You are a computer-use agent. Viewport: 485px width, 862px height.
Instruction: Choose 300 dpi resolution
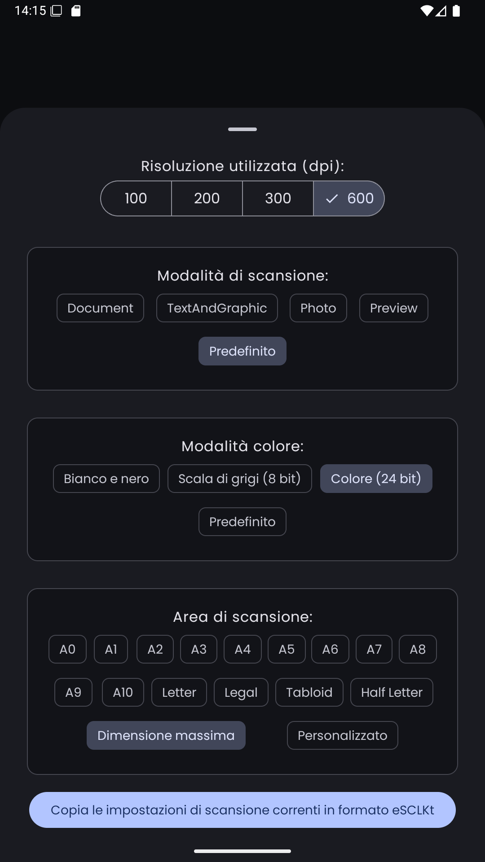pyautogui.click(x=278, y=198)
